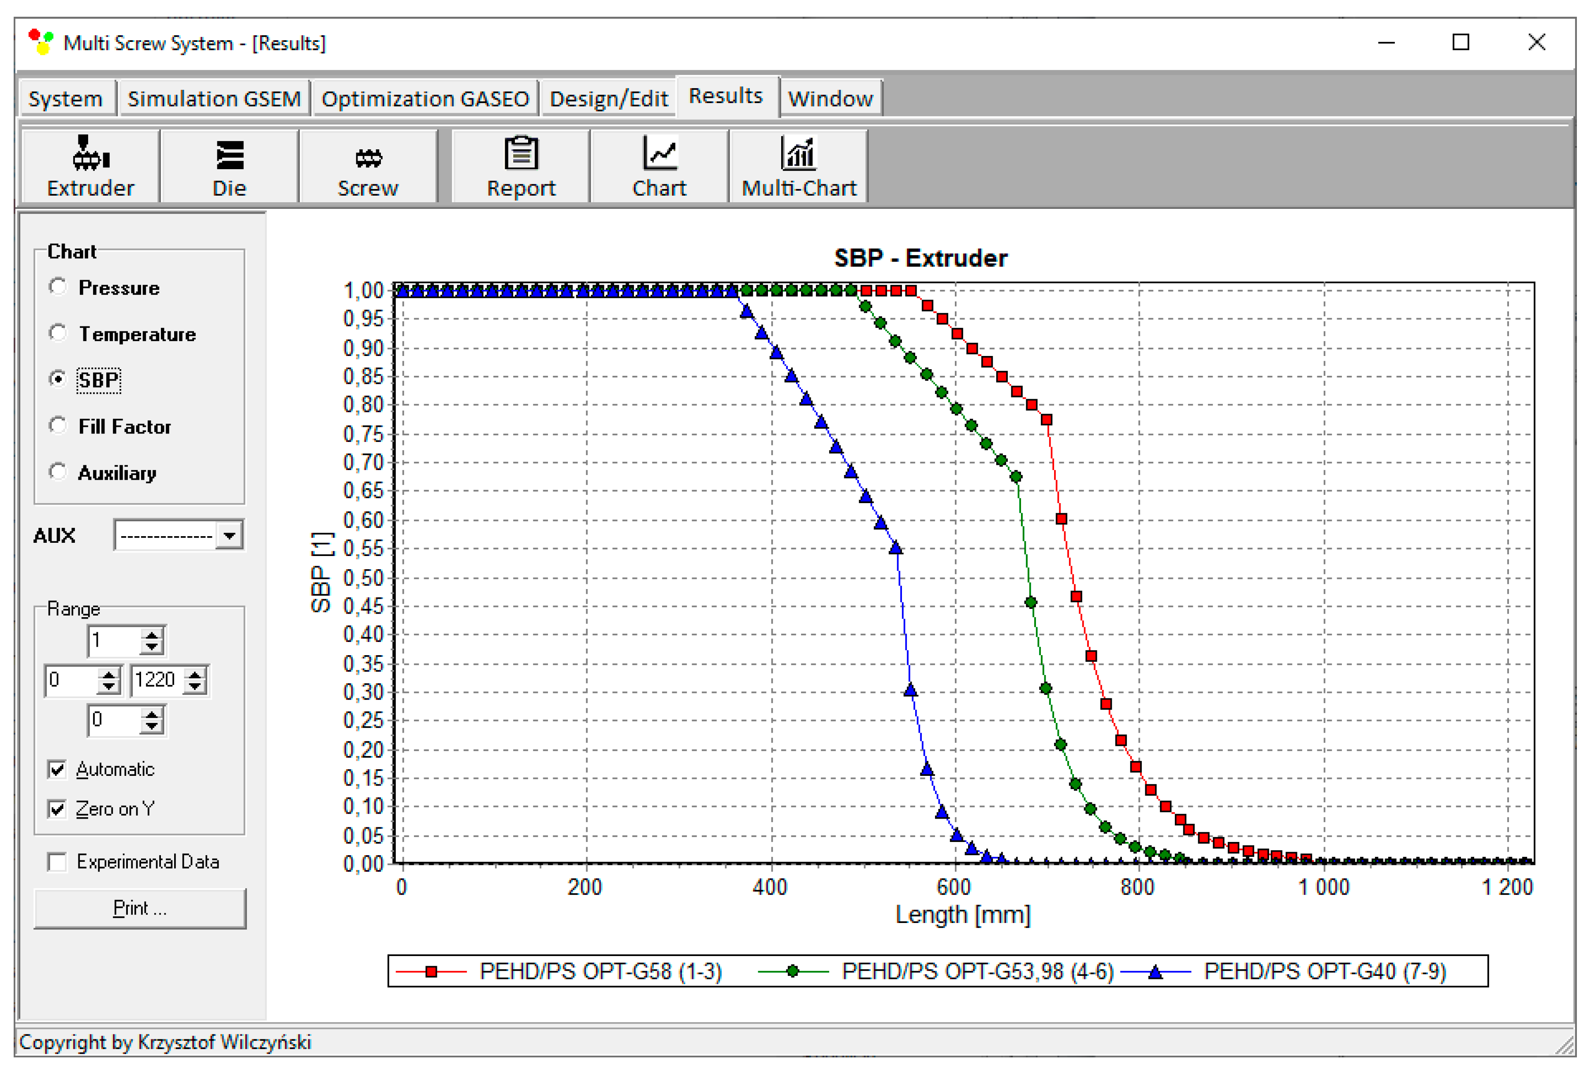This screenshot has height=1075, width=1591.
Task: Click the 'Length [mm]' axis label
Action: (962, 914)
